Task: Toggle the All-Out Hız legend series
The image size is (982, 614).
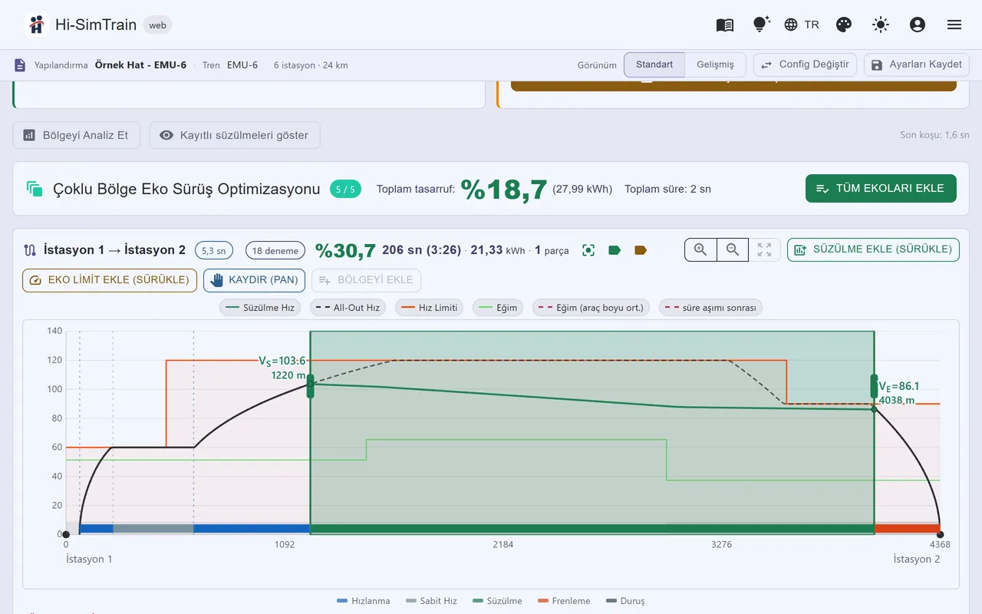Action: (x=349, y=308)
